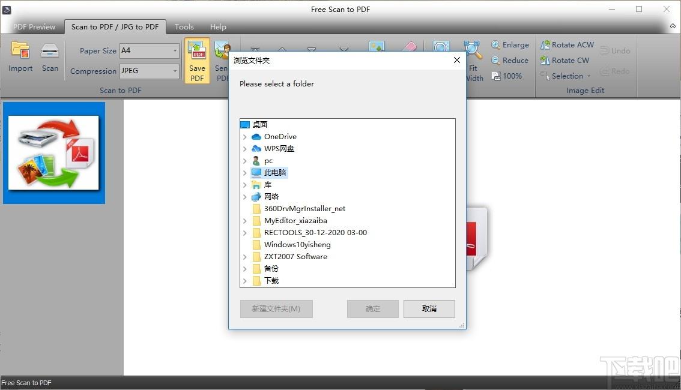
Task: Collapse the ribbon with the top-right chevron
Action: tap(673, 26)
